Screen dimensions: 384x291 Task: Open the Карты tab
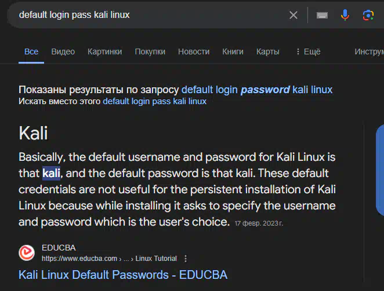[267, 51]
